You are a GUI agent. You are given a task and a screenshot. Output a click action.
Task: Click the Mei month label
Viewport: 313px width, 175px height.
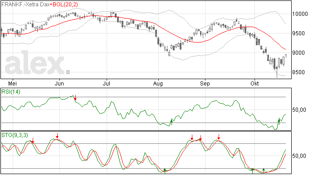click(12, 83)
